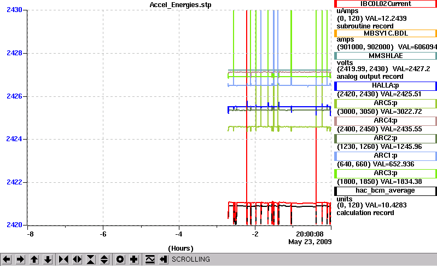Click the horizontal zoom-in bowtie icon

coord(63,259)
